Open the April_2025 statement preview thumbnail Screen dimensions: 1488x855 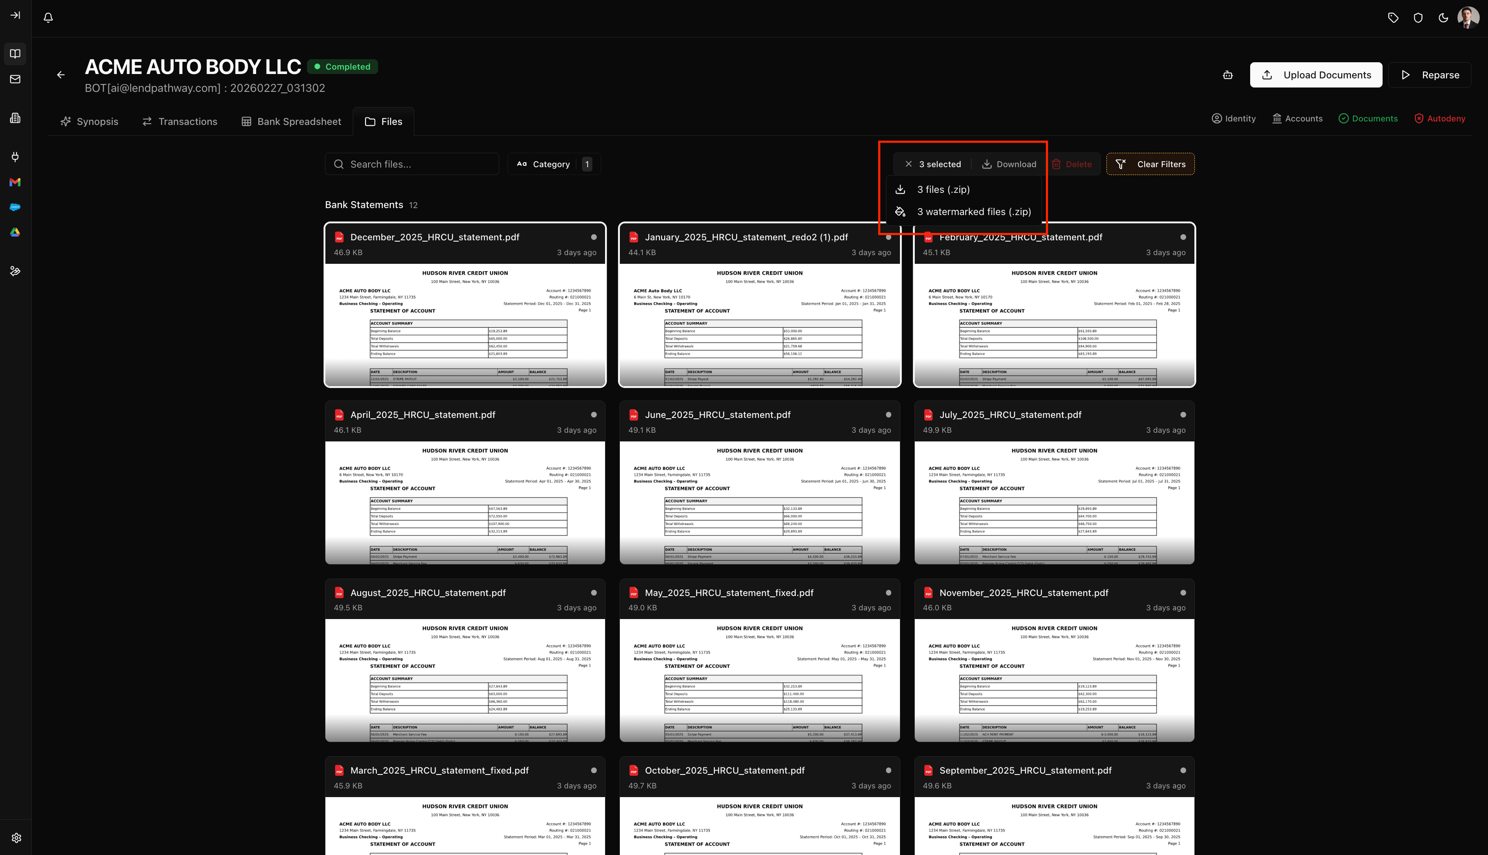(465, 503)
